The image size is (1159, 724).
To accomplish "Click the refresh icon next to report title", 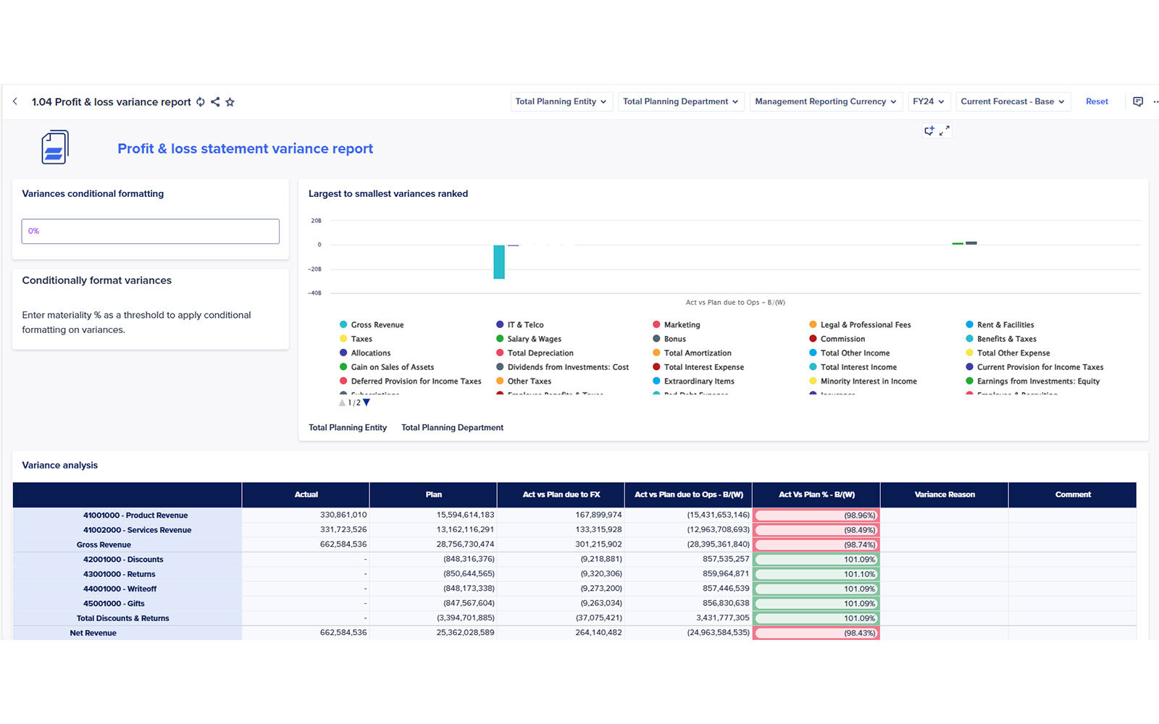I will 201,102.
